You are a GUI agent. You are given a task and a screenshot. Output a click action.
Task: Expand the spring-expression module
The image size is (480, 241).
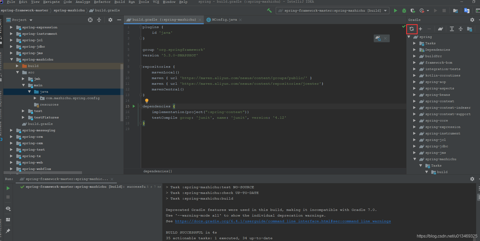coord(11,27)
